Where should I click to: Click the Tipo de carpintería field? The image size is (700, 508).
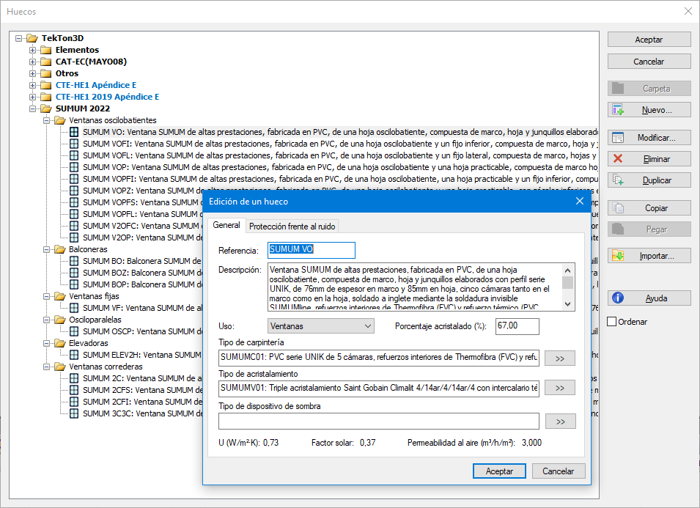click(378, 358)
